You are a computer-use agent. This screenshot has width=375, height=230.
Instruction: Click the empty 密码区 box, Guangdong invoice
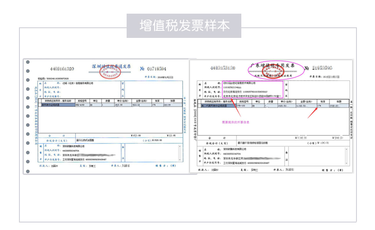click(319, 90)
